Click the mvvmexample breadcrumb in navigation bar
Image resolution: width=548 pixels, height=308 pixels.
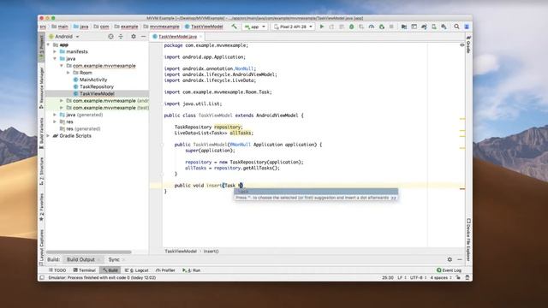(161, 27)
